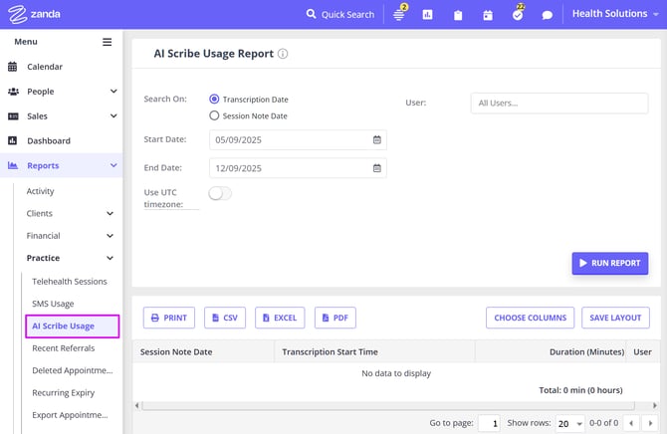This screenshot has width=667, height=434.
Task: Open the Start Date calendar picker icon
Action: pos(377,140)
